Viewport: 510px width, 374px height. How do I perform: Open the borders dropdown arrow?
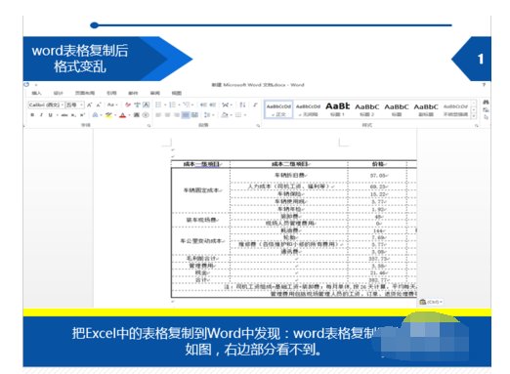tap(245, 115)
